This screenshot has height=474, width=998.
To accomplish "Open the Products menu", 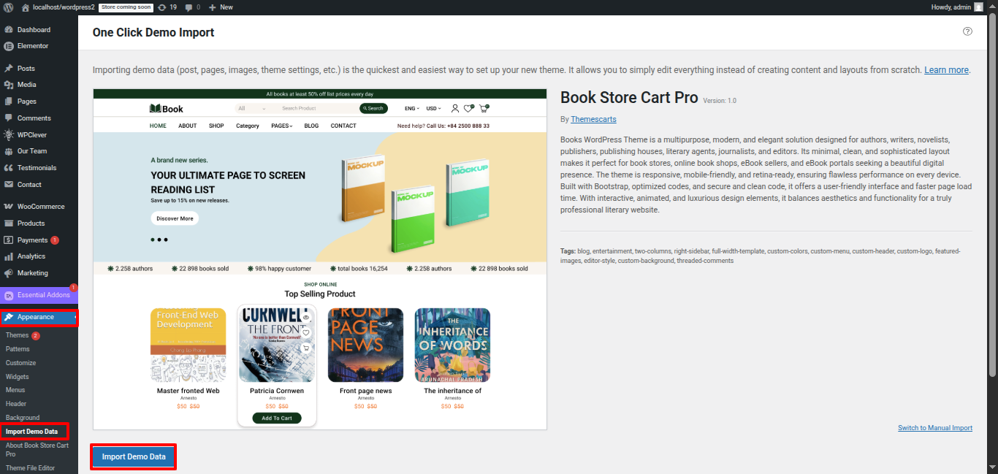I will coord(31,223).
